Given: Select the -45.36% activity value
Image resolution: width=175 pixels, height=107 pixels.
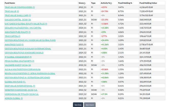Looking at the screenshot, I should click(x=104, y=69).
